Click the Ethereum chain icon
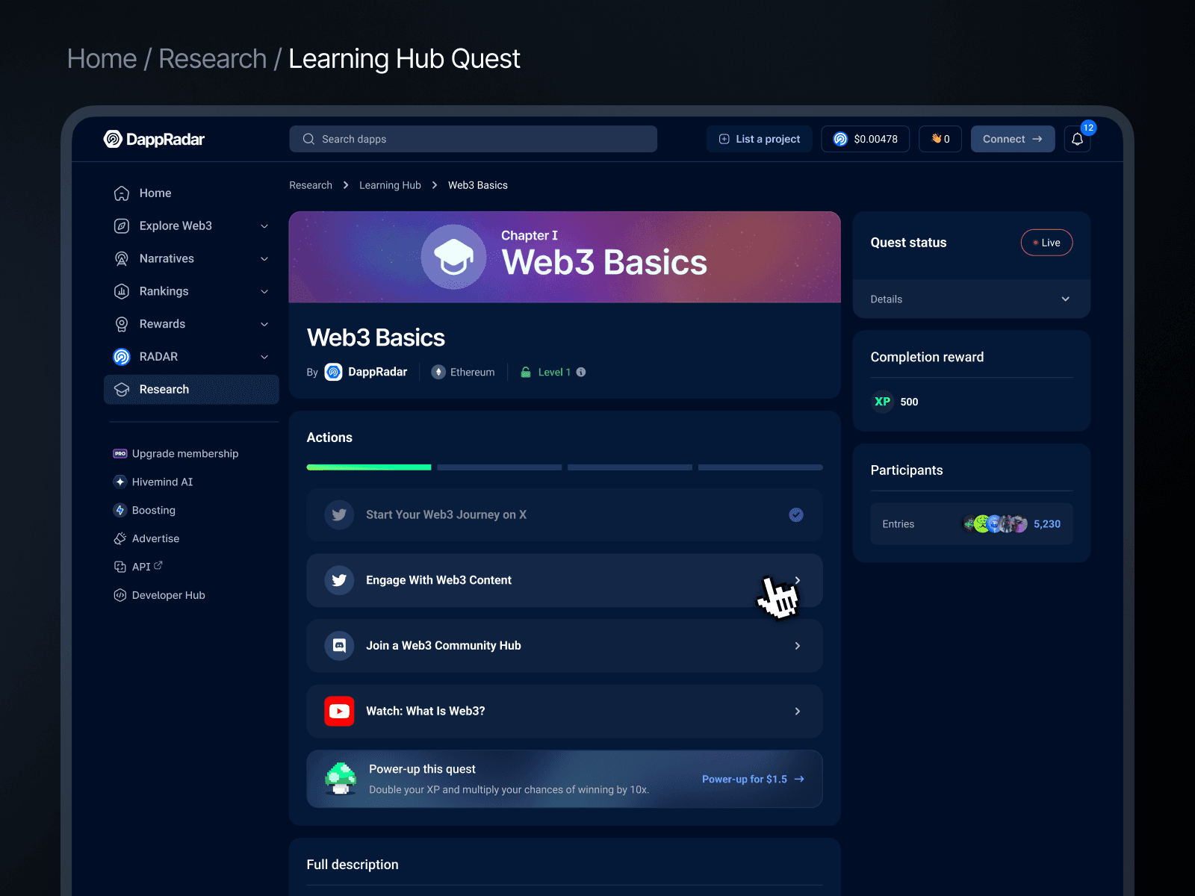This screenshot has width=1195, height=896. click(439, 372)
